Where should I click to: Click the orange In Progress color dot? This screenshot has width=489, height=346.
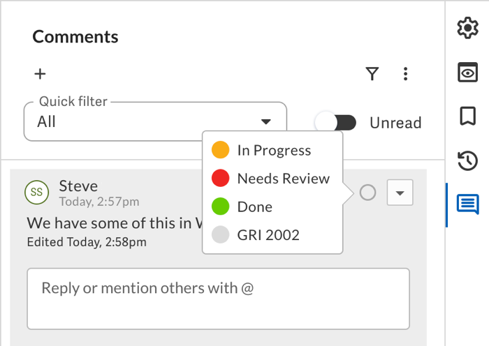click(221, 150)
